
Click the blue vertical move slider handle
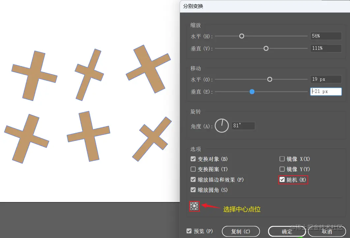point(252,92)
